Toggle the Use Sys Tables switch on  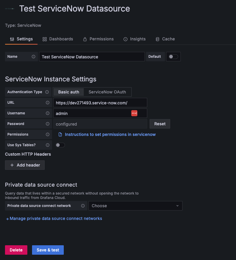click(60, 145)
